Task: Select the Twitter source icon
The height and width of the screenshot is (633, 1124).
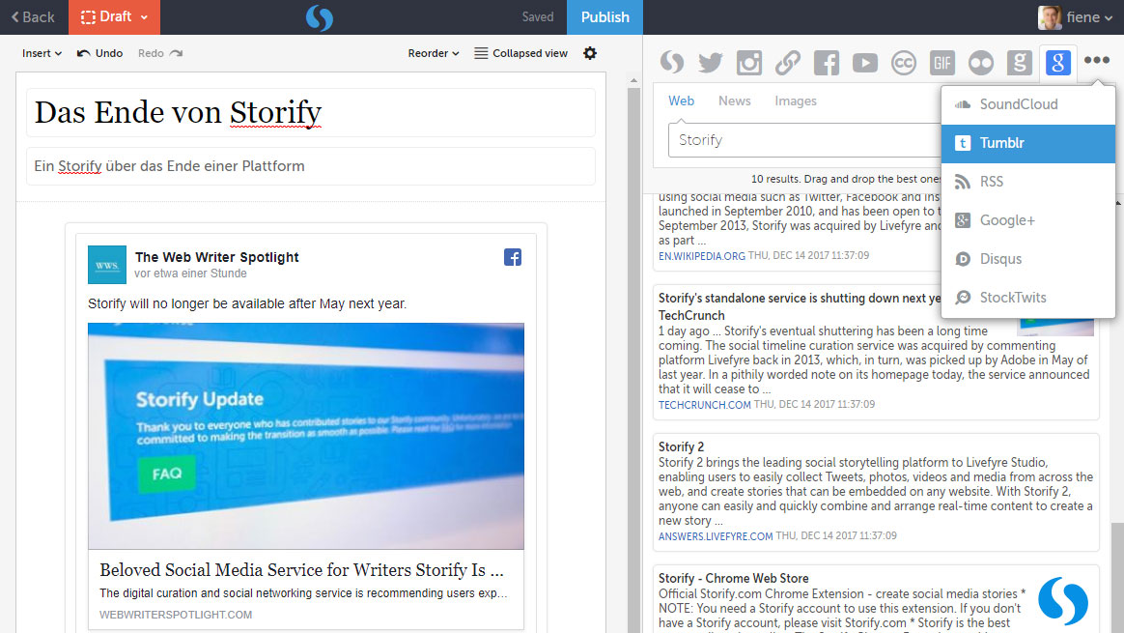Action: pyautogui.click(x=711, y=63)
